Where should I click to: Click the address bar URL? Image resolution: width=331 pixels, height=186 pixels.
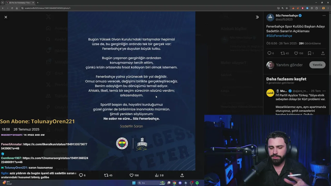click(48, 8)
